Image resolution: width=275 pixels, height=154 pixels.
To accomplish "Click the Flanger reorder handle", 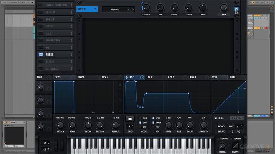I will point(71,12).
